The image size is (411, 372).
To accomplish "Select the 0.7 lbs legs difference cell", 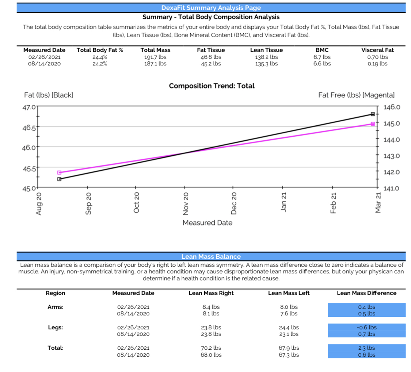I will coord(367,334).
